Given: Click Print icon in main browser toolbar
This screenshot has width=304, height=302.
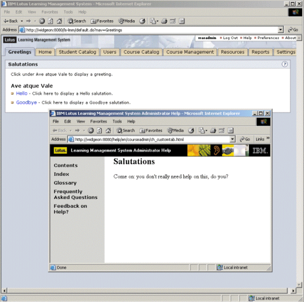Looking at the screenshot, I should [x=164, y=21].
